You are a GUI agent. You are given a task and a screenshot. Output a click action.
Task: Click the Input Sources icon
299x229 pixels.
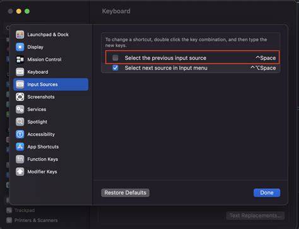point(20,85)
